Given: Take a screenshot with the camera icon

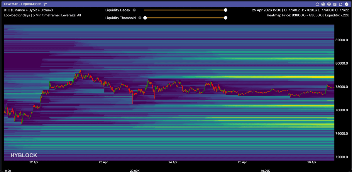Looking at the screenshot, I should click(x=323, y=4).
